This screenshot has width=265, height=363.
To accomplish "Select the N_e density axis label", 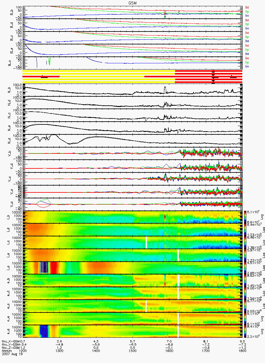I will 10,128.
